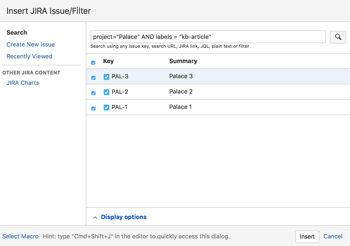Uncheck the PAL-3 row checkbox

pos(93,78)
